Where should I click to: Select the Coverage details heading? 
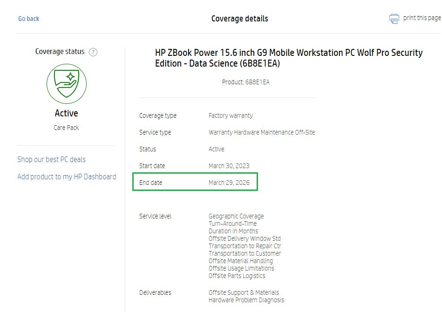point(239,19)
